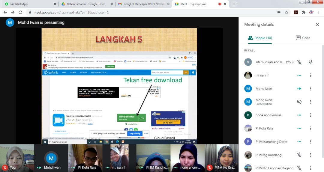
Task: Expand options menu for PI1M Kanchong Darat
Action: click(x=310, y=142)
